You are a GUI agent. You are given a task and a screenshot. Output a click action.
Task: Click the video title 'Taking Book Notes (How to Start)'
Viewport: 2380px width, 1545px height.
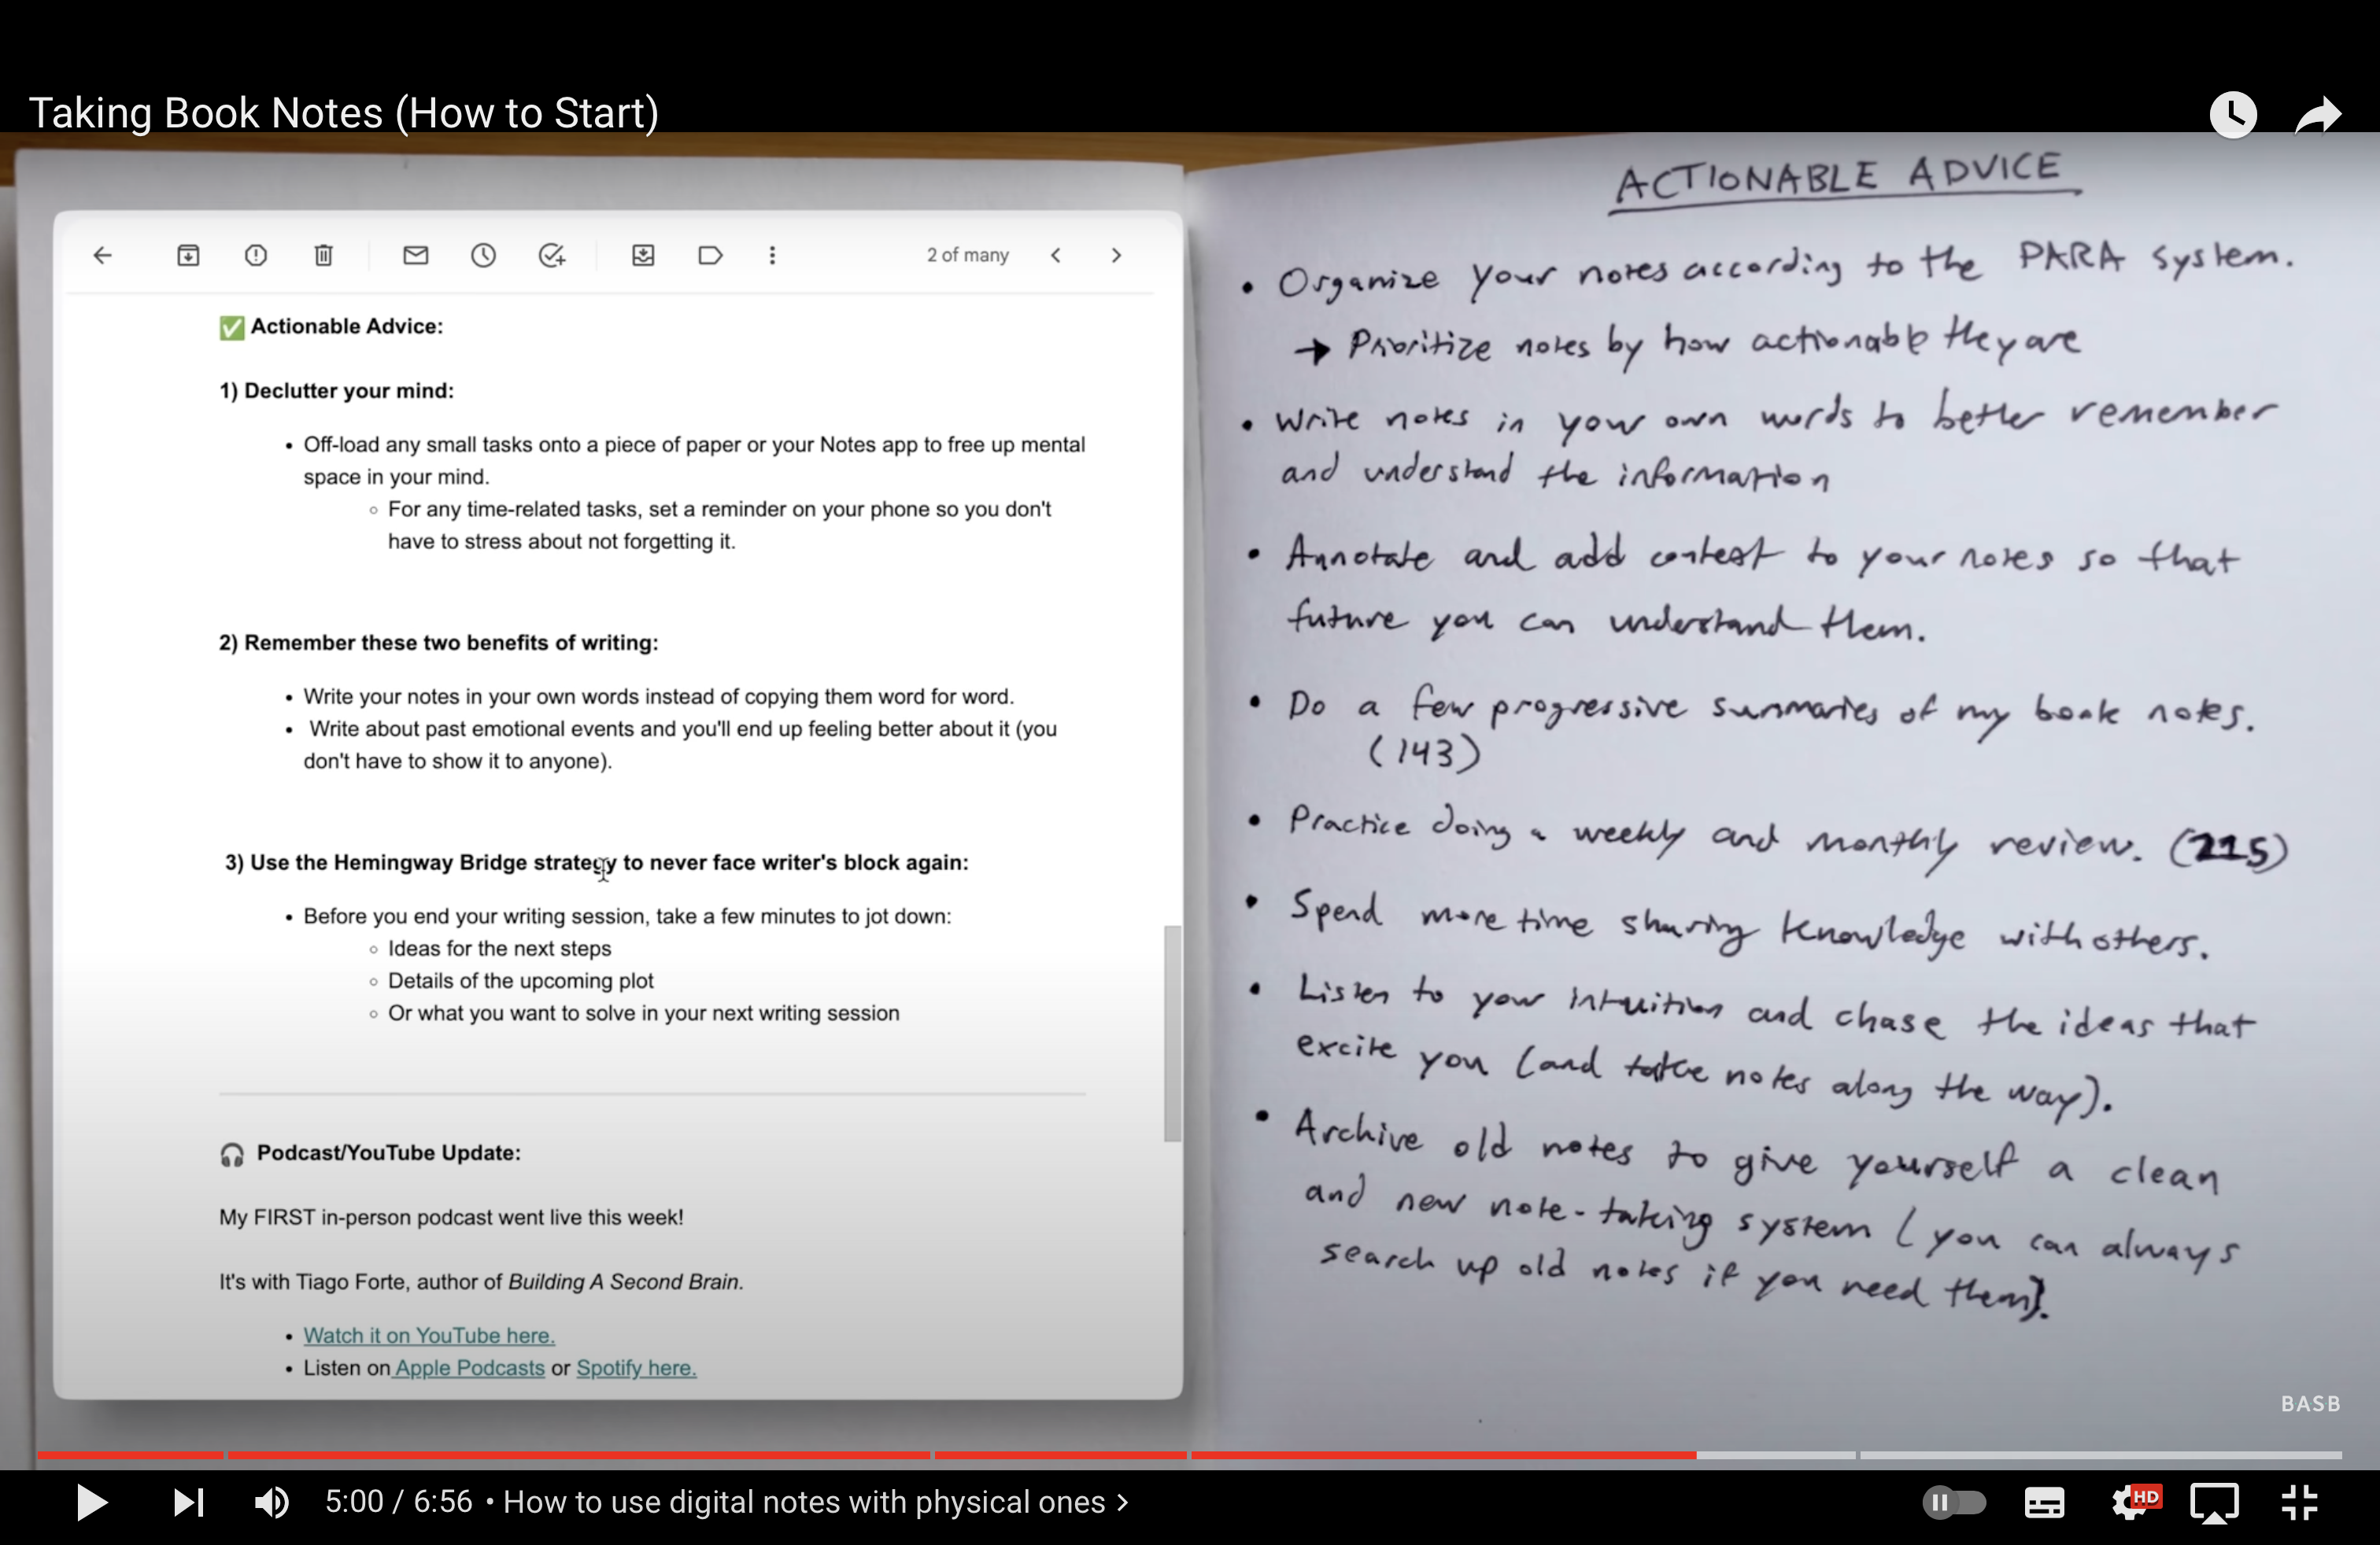pyautogui.click(x=343, y=113)
